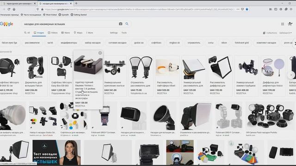Open the UAH 520.00 Lightsphere diffuser ad
Viewport: 296px width, 166px height.
click(x=167, y=76)
